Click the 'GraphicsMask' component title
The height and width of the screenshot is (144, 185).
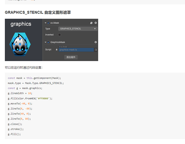(58, 42)
